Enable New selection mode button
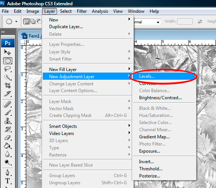 pyautogui.click(x=27, y=21)
